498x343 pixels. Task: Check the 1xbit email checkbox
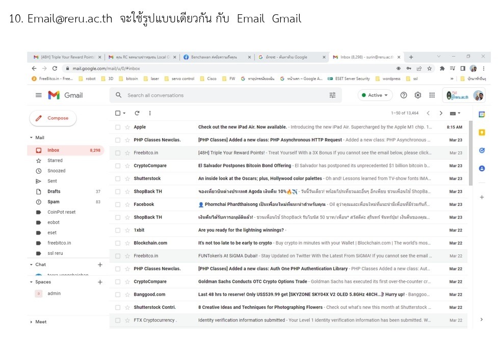pos(118,230)
